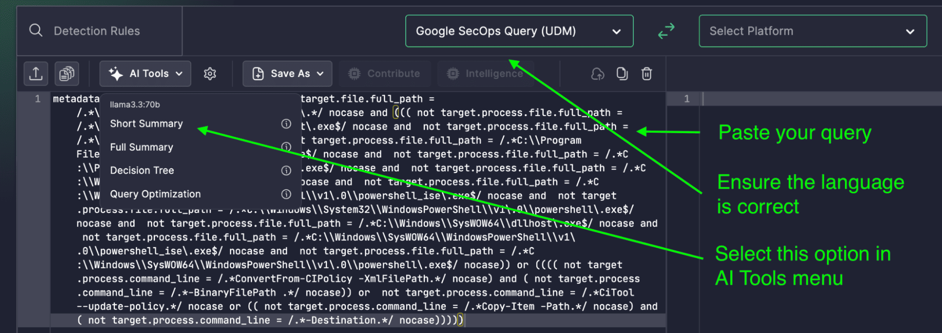Show info for Query Optimization
The height and width of the screenshot is (333, 942).
[286, 194]
